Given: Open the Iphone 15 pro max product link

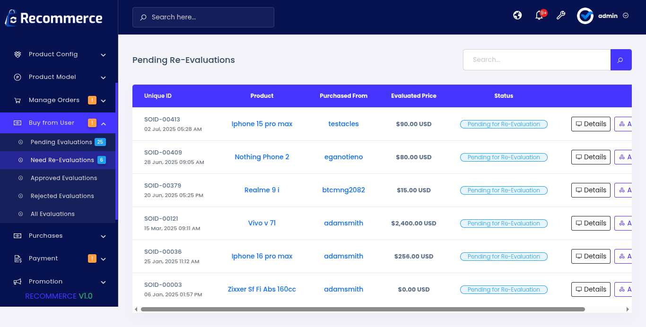Looking at the screenshot, I should [262, 124].
